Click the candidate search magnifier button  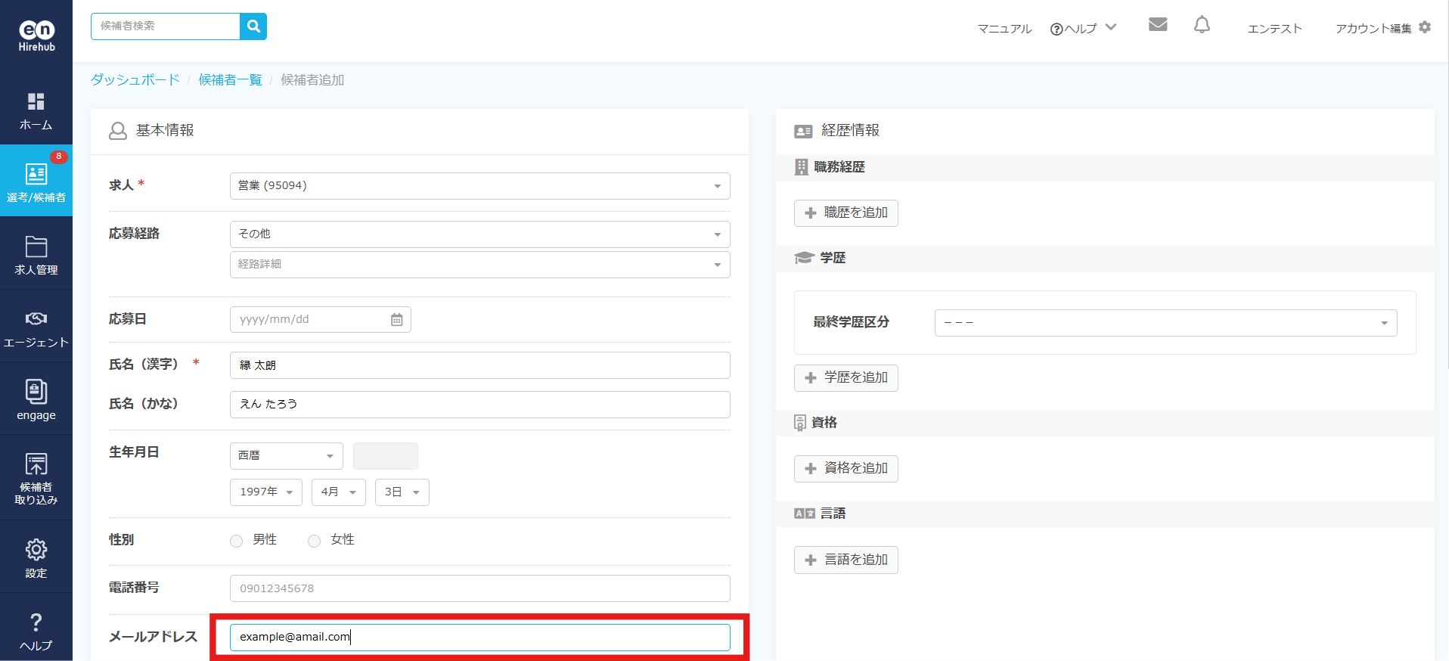pyautogui.click(x=253, y=26)
